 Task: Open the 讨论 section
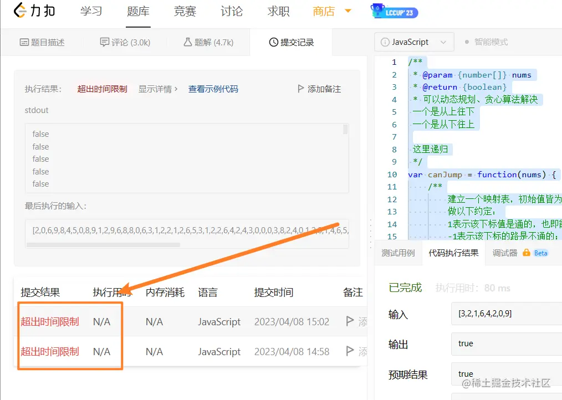232,11
